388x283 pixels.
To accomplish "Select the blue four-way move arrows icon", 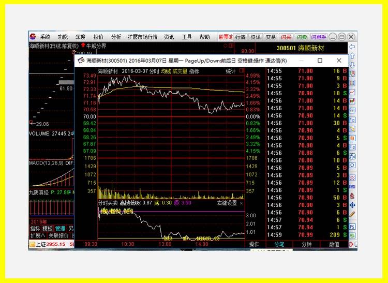I will (x=352, y=205).
